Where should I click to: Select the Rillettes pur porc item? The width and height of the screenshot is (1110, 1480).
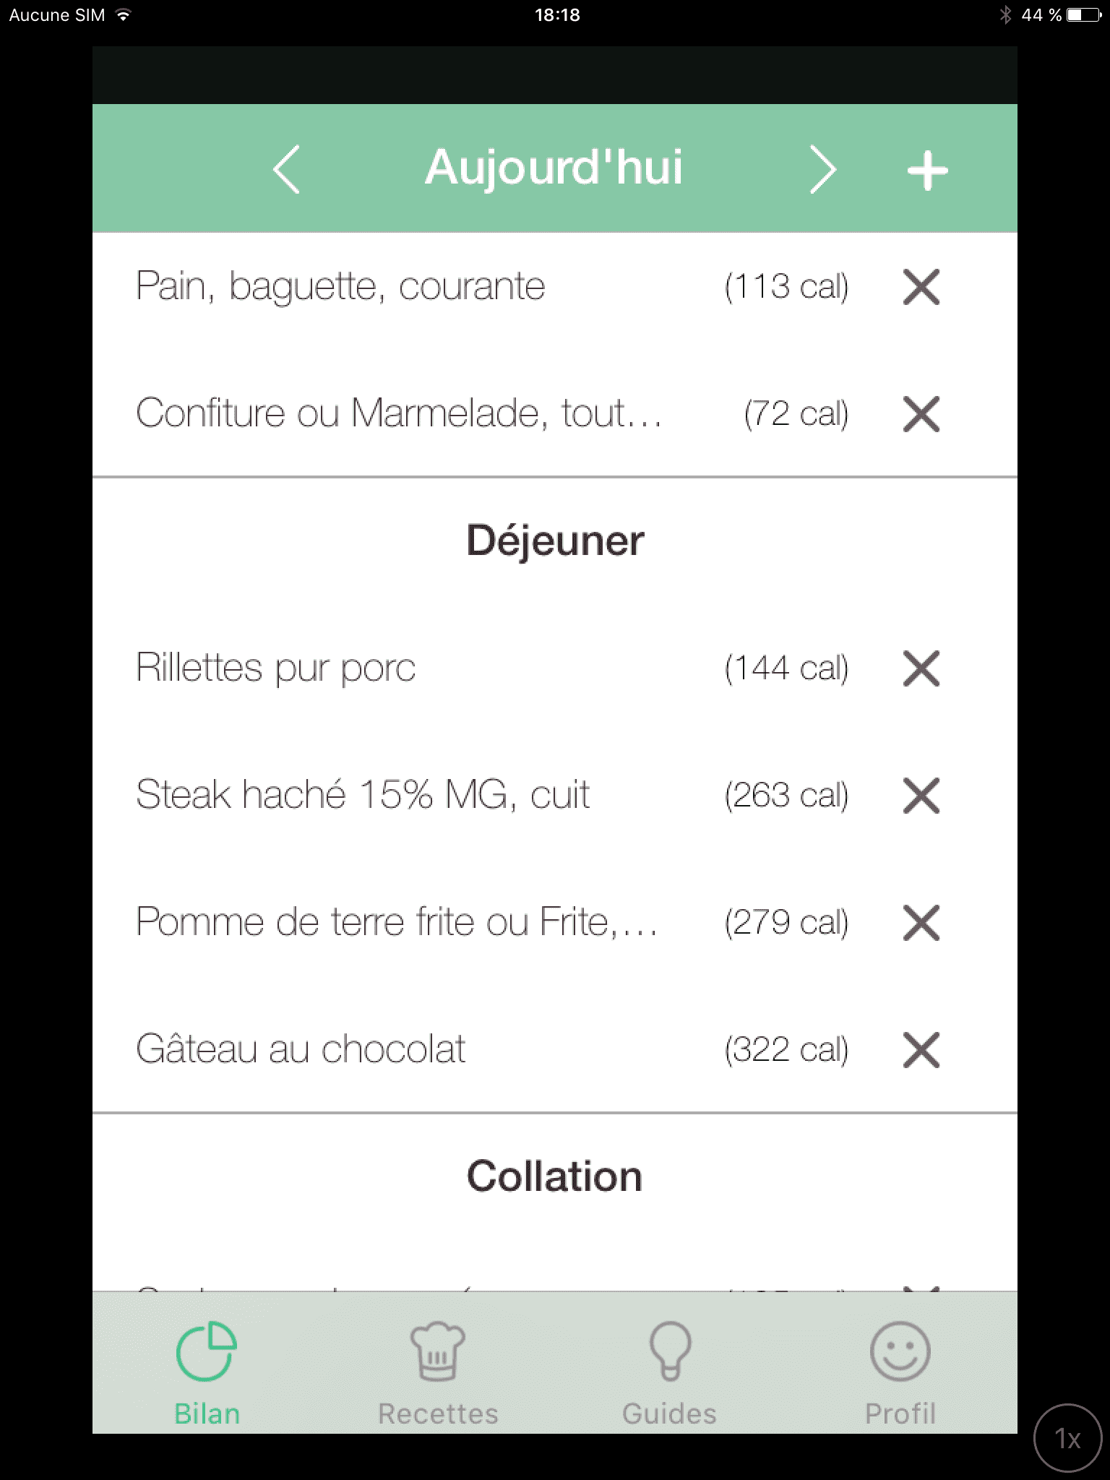tap(276, 667)
